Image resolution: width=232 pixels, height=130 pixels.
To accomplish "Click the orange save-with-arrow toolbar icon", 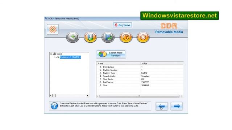I will point(90,37).
